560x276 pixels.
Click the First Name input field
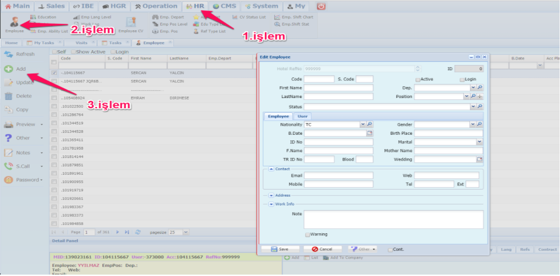(x=339, y=88)
